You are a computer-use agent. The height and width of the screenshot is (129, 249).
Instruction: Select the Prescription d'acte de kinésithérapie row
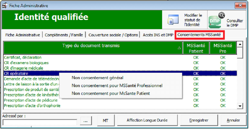pos(120,95)
